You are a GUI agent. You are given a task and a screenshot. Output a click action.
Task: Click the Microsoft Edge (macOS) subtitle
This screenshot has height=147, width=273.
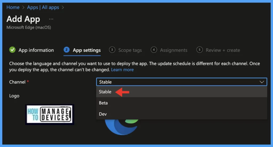29,28
